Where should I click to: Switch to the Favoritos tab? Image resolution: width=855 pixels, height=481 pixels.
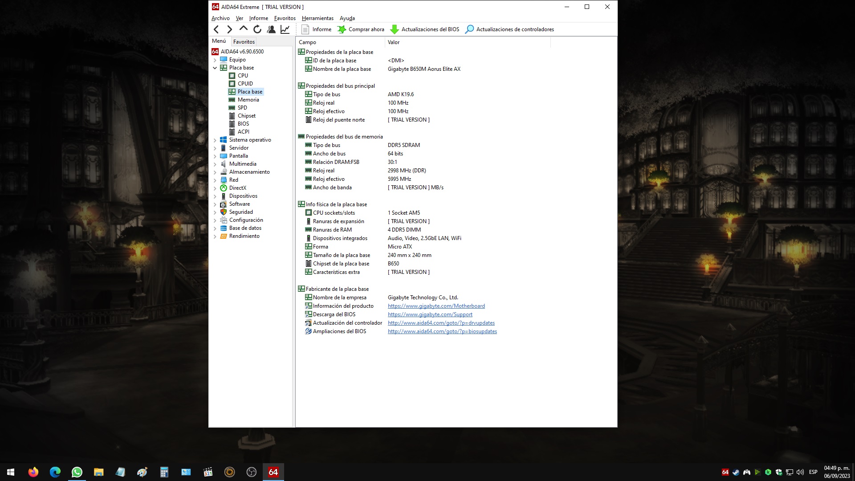(244, 41)
